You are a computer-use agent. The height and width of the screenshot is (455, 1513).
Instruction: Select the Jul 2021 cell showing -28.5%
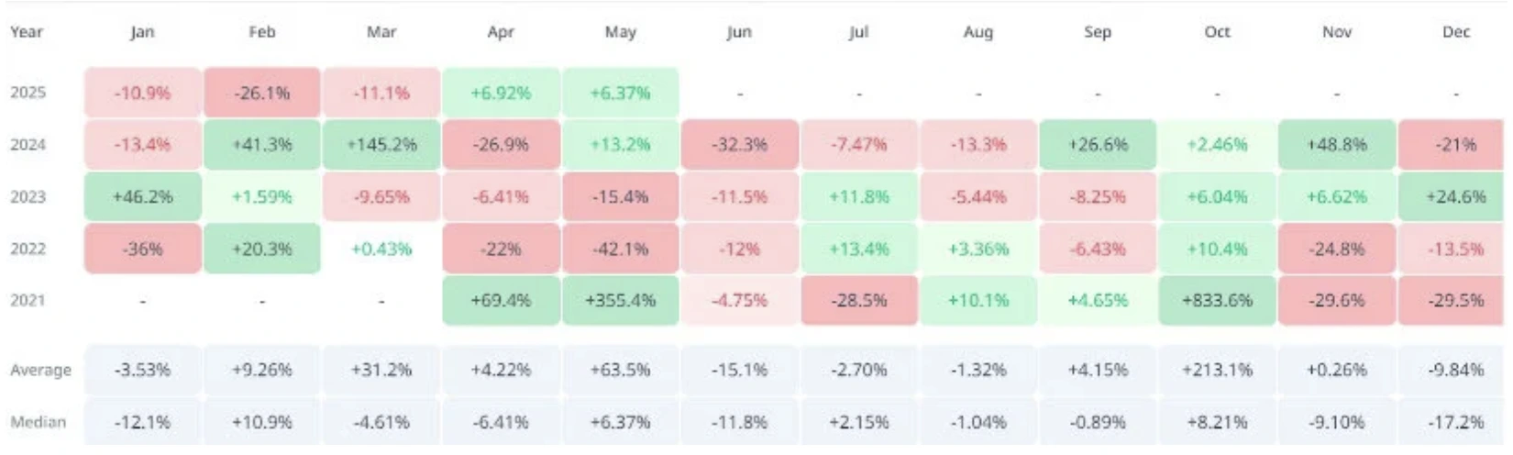pos(859,301)
